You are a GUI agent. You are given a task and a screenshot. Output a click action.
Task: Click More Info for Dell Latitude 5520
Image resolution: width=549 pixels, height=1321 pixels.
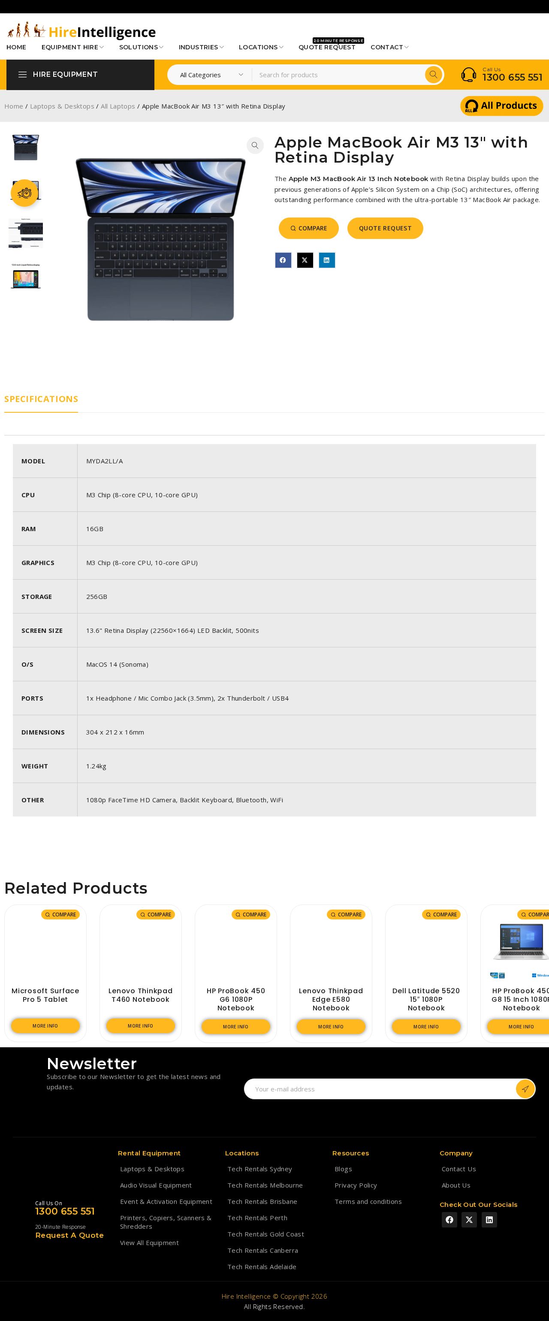click(426, 1027)
